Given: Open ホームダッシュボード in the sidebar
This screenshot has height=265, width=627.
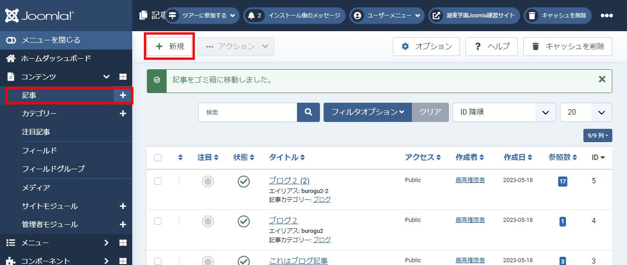Looking at the screenshot, I should click(56, 58).
